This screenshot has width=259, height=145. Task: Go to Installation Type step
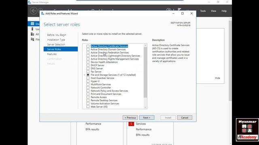click(x=56, y=40)
